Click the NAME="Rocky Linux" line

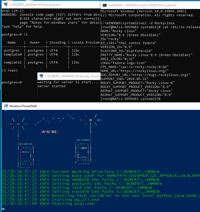tap(118, 31)
